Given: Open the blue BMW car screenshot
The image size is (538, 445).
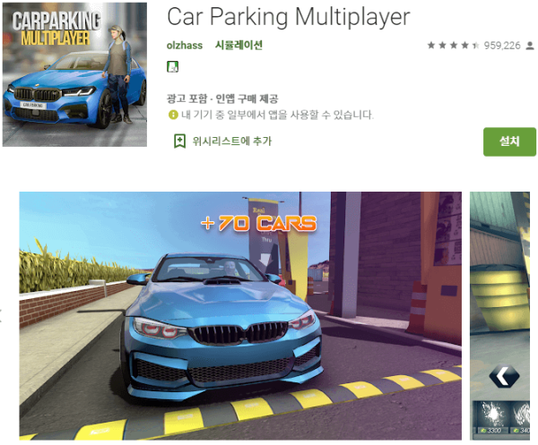Looking at the screenshot, I should 240,316.
